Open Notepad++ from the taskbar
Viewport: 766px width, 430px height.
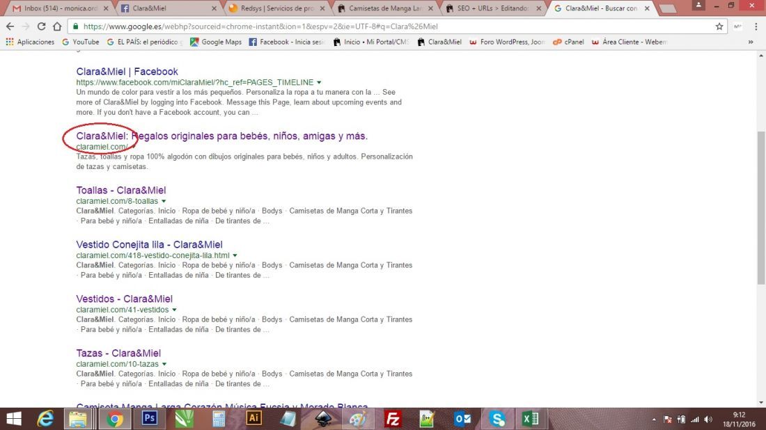(x=427, y=419)
